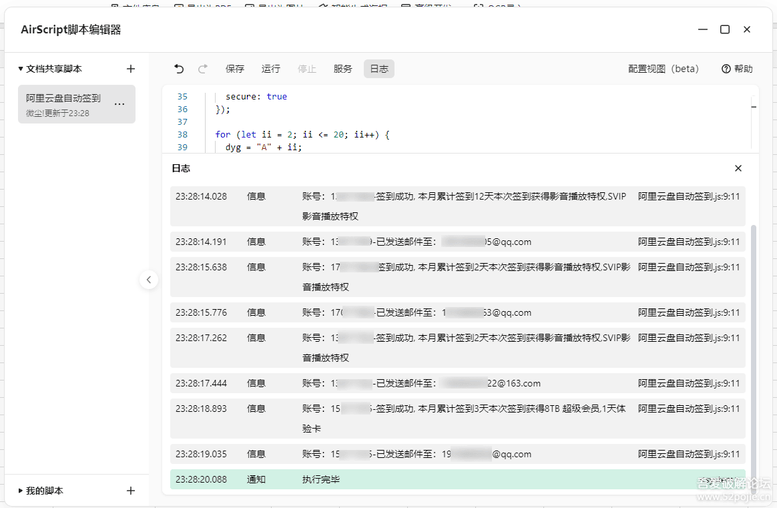Open source link in the 23:28:14.028 row

click(689, 197)
